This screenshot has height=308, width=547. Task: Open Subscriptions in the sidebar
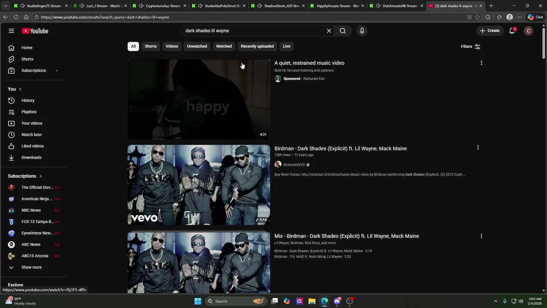(x=34, y=71)
